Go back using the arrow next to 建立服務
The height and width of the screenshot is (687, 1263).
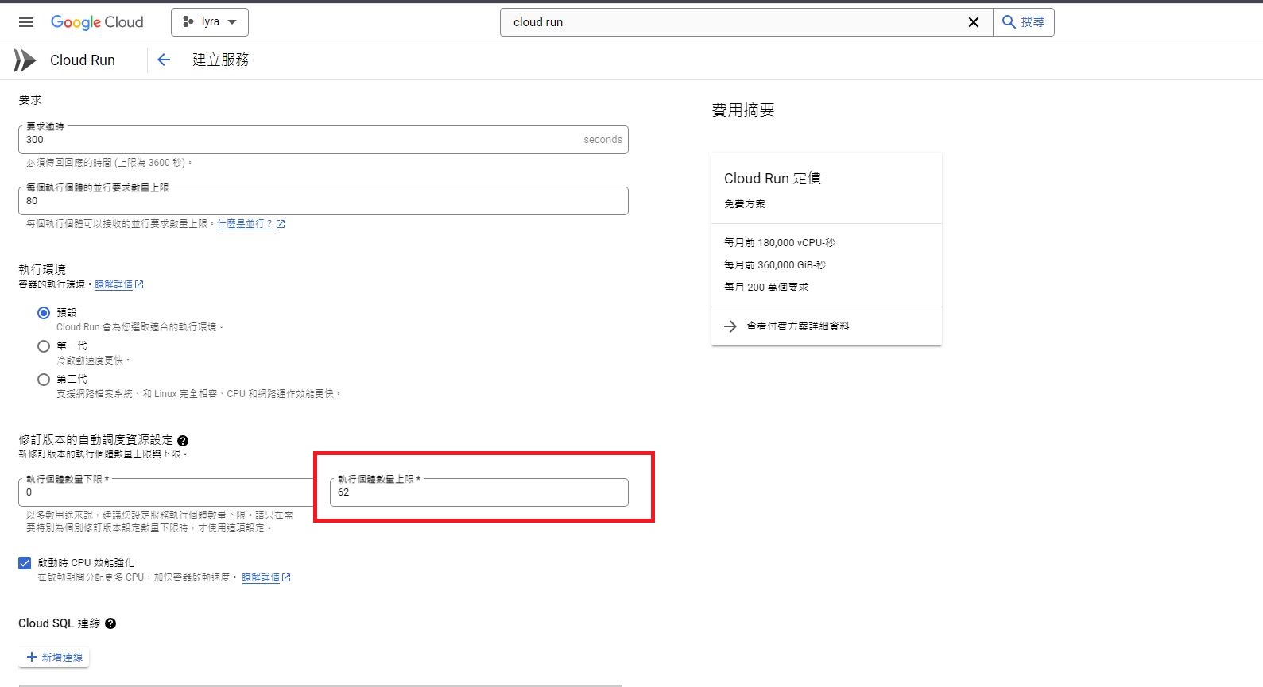[164, 60]
